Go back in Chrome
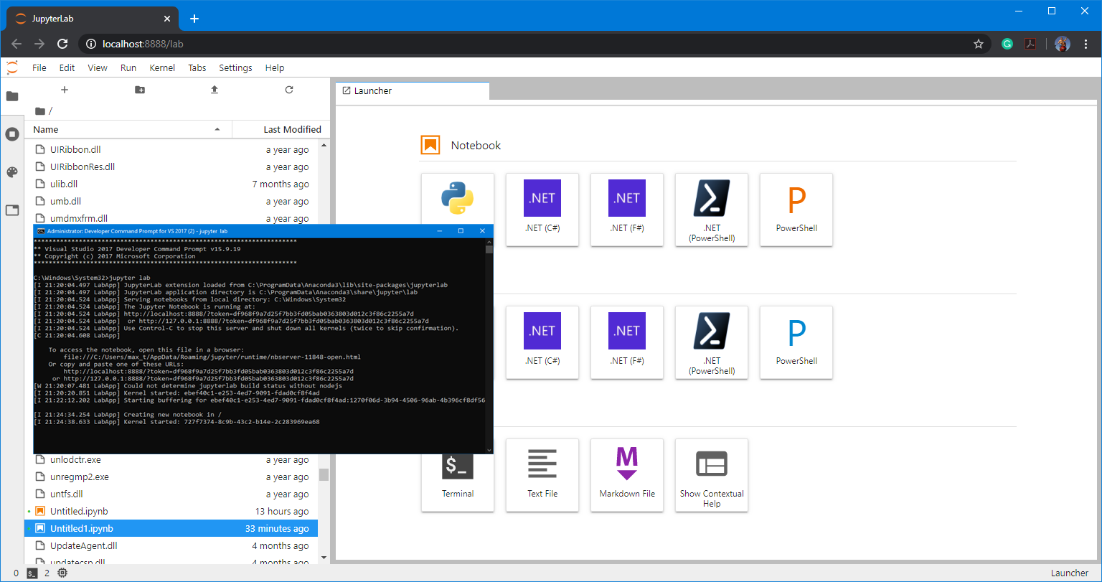Viewport: 1102px width, 582px height. (17, 44)
